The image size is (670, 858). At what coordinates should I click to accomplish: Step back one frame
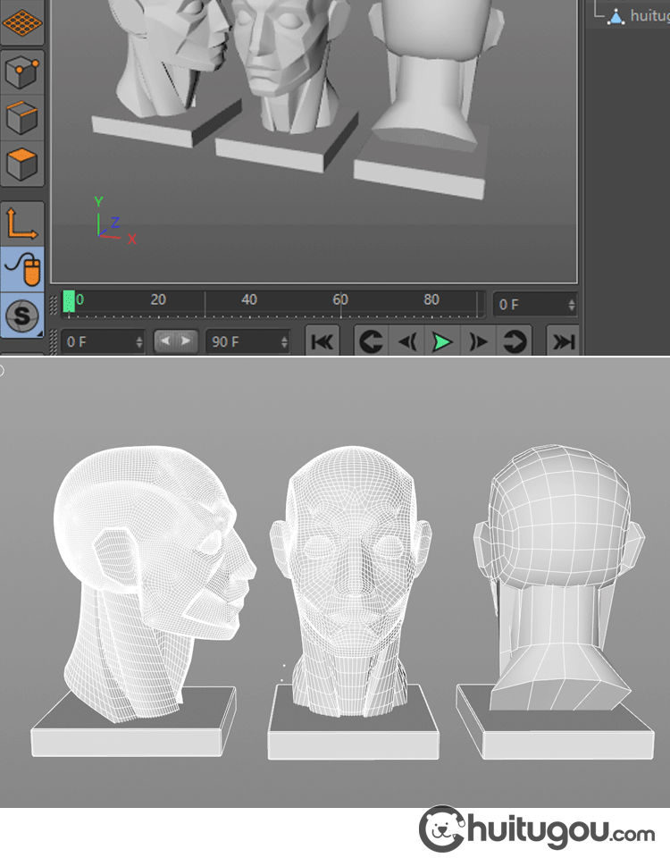pos(407,342)
